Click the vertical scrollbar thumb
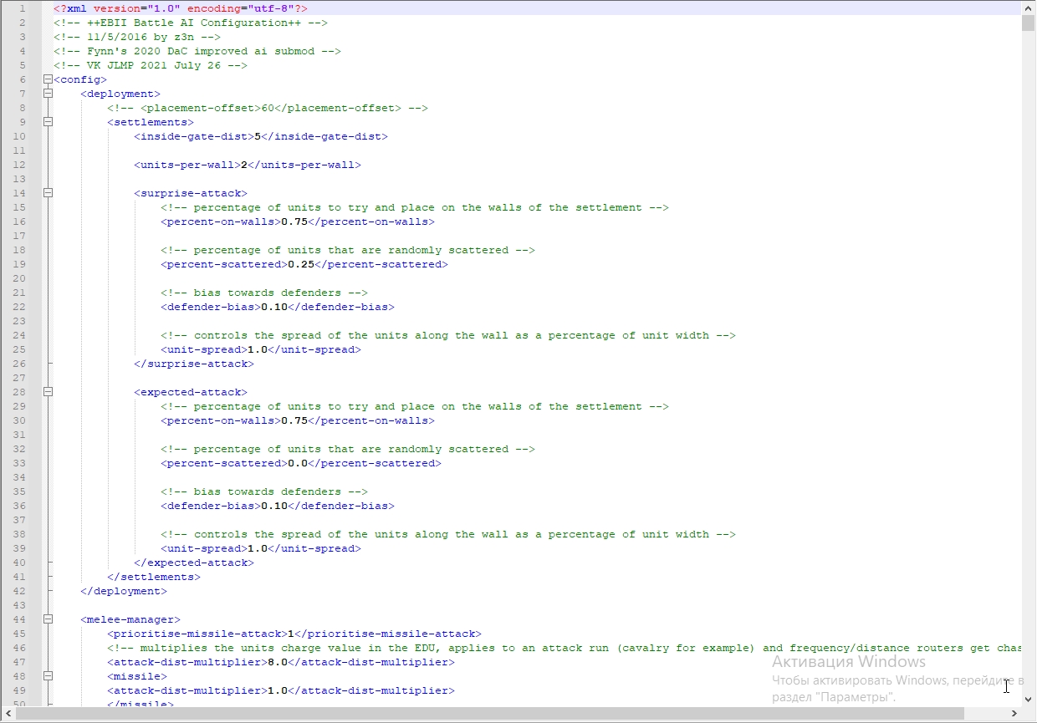Viewport: 1037px width, 723px height. [x=1029, y=23]
